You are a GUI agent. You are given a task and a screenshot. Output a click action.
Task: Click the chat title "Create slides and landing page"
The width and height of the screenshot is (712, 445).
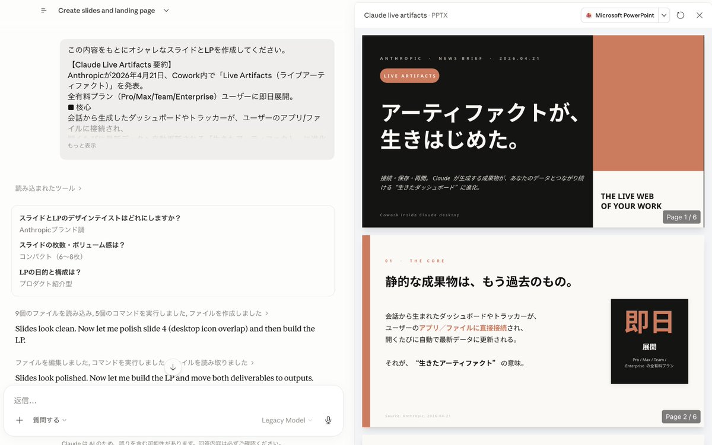tap(107, 11)
